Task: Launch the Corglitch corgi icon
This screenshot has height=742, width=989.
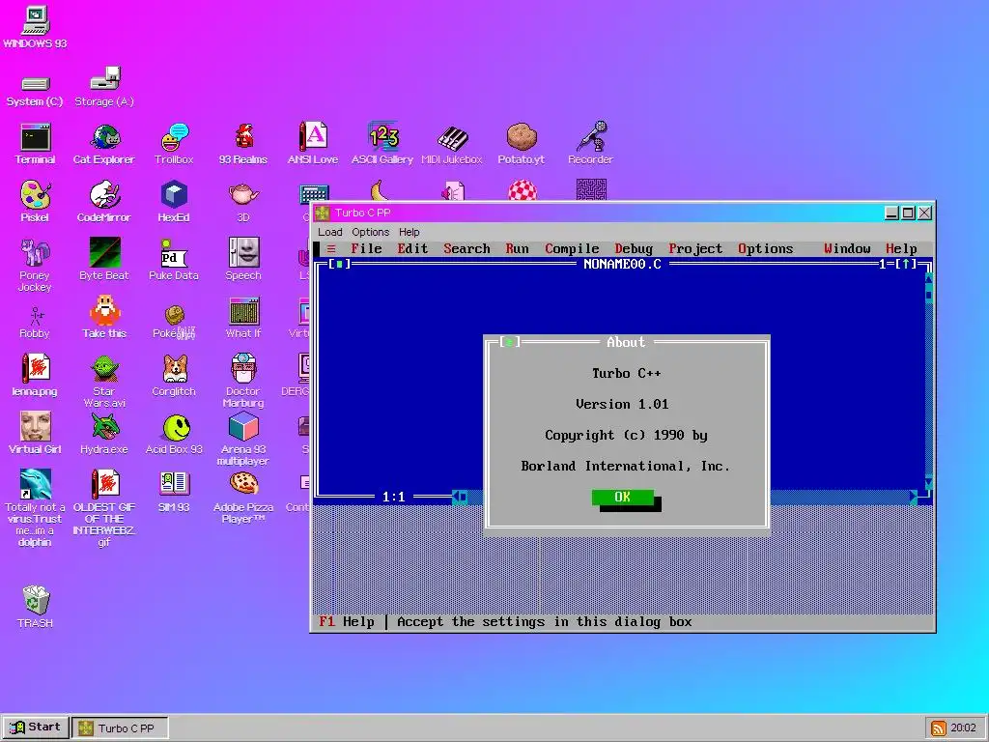Action: point(174,376)
